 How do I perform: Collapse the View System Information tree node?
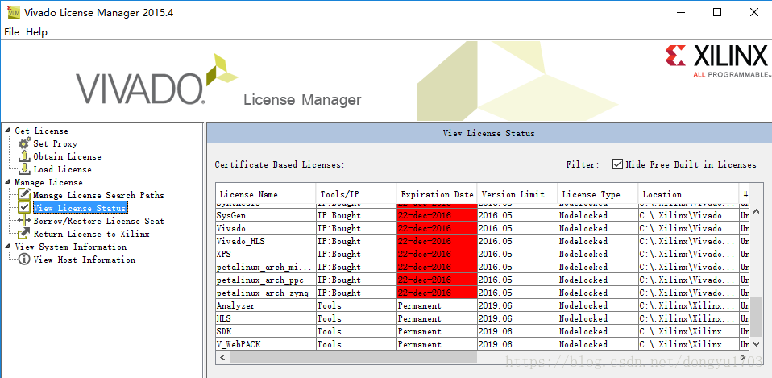click(x=7, y=247)
